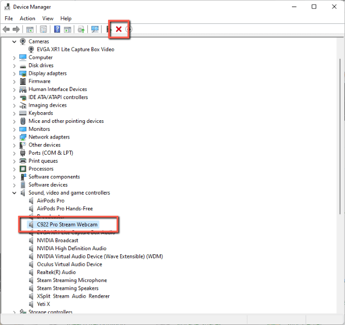Click the blue Help question-mark icon

coord(57,29)
